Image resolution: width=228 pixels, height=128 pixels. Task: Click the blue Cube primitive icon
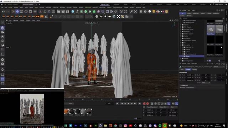tap(73, 11)
